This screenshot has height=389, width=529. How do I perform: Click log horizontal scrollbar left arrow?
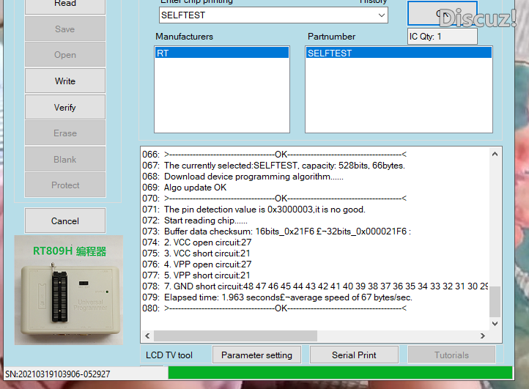tap(148, 336)
